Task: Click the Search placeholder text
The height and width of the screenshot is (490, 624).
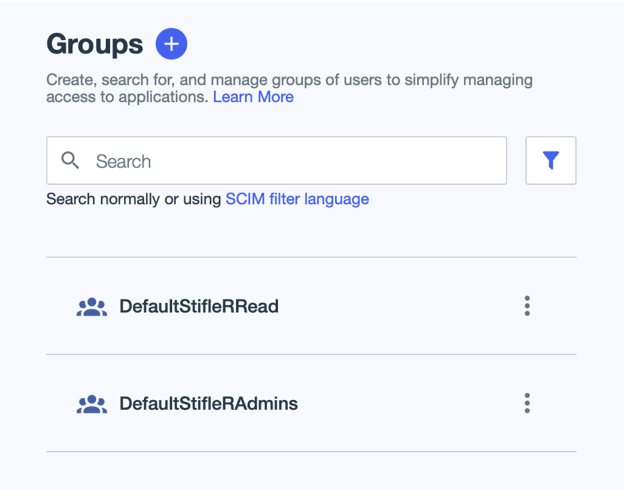Action: [x=123, y=161]
